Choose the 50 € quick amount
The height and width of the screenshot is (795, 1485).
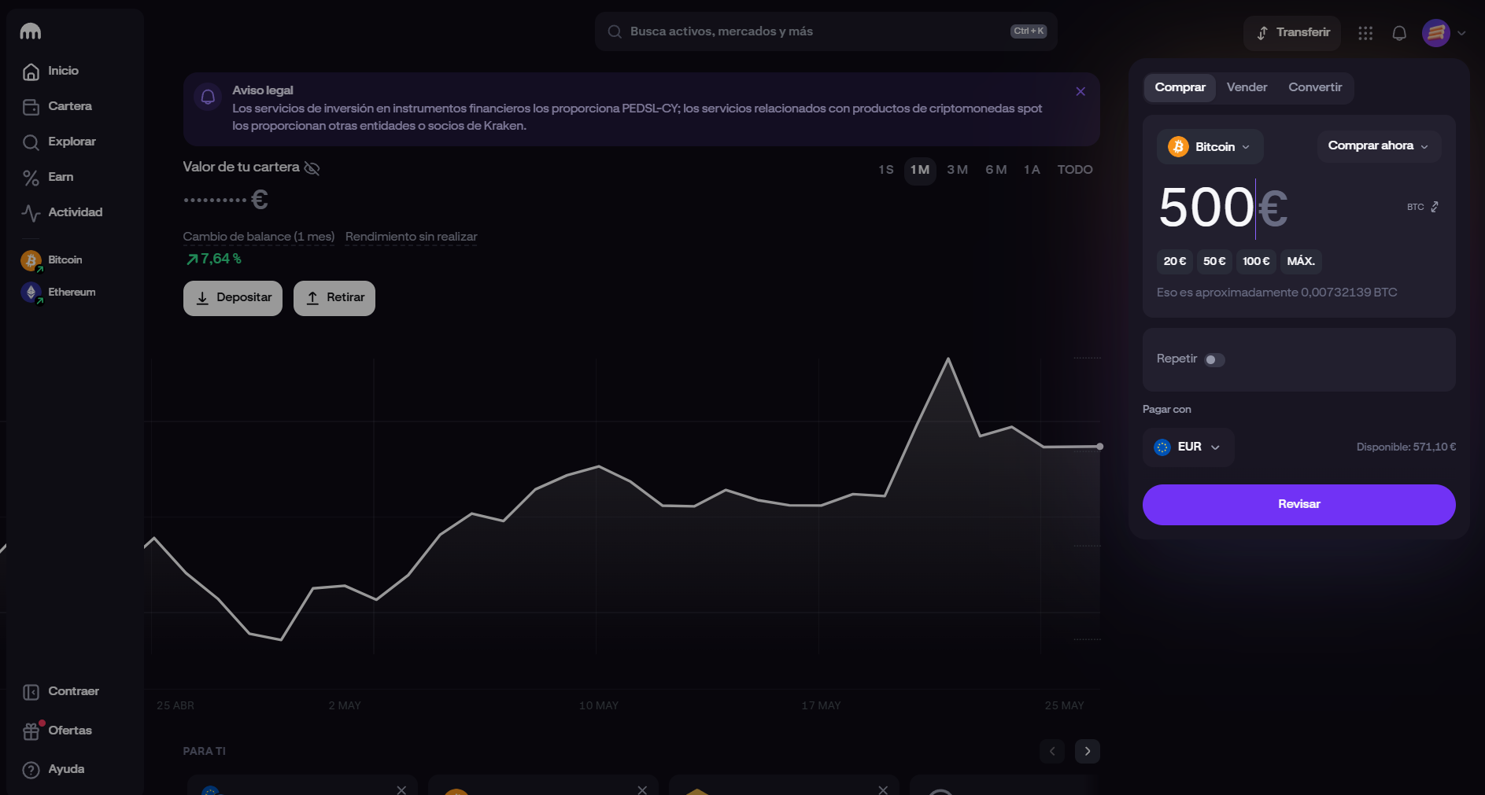click(1214, 261)
